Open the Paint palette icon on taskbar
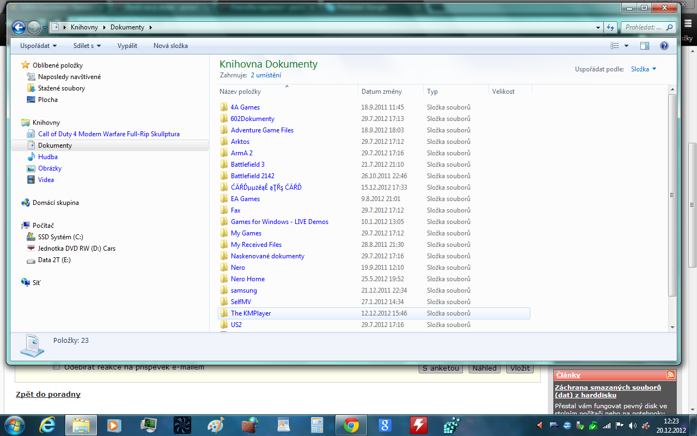Viewport: 697px width, 436px height. click(216, 425)
